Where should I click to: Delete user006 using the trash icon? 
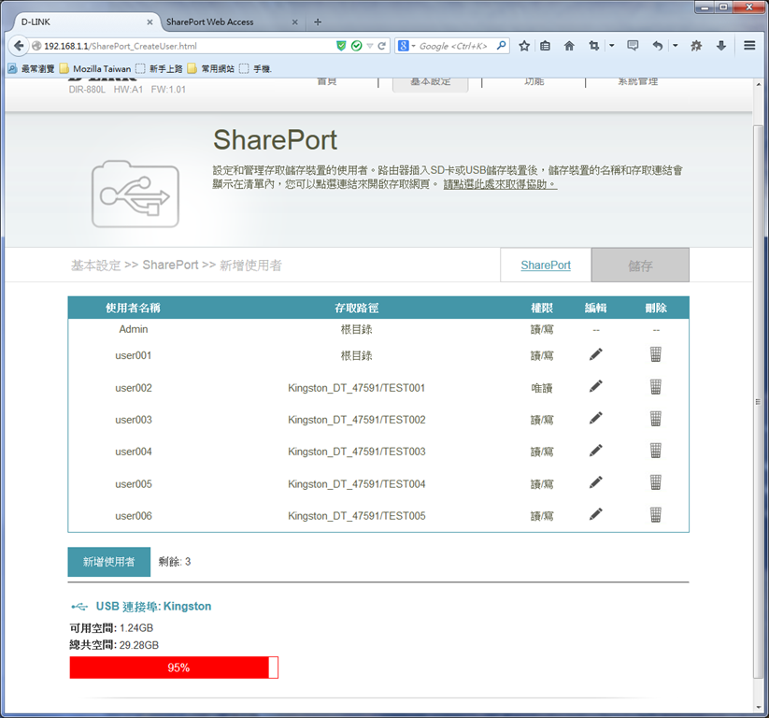pos(656,515)
